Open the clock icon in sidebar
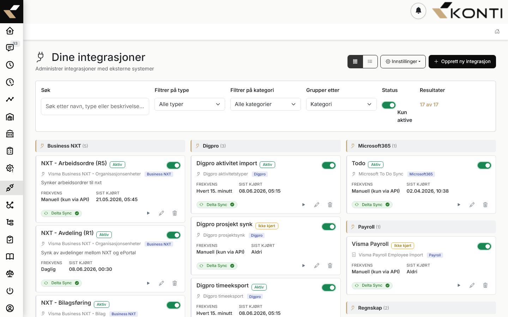The width and height of the screenshot is (508, 317). (10, 65)
